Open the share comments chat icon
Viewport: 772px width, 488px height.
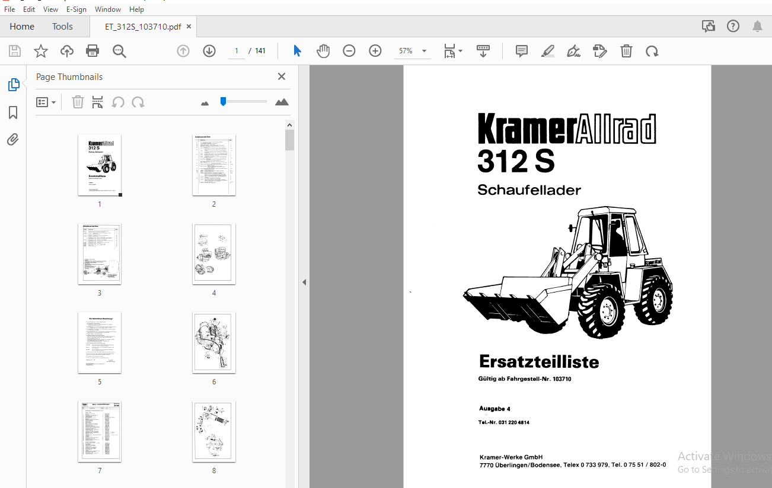point(708,26)
